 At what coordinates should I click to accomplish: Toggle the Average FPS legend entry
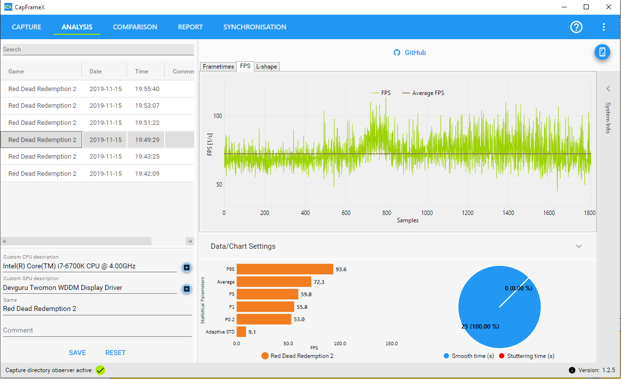[x=423, y=93]
